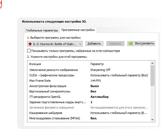Click the 'Функция' column header
This screenshot has height=129, width=162.
point(58,64)
